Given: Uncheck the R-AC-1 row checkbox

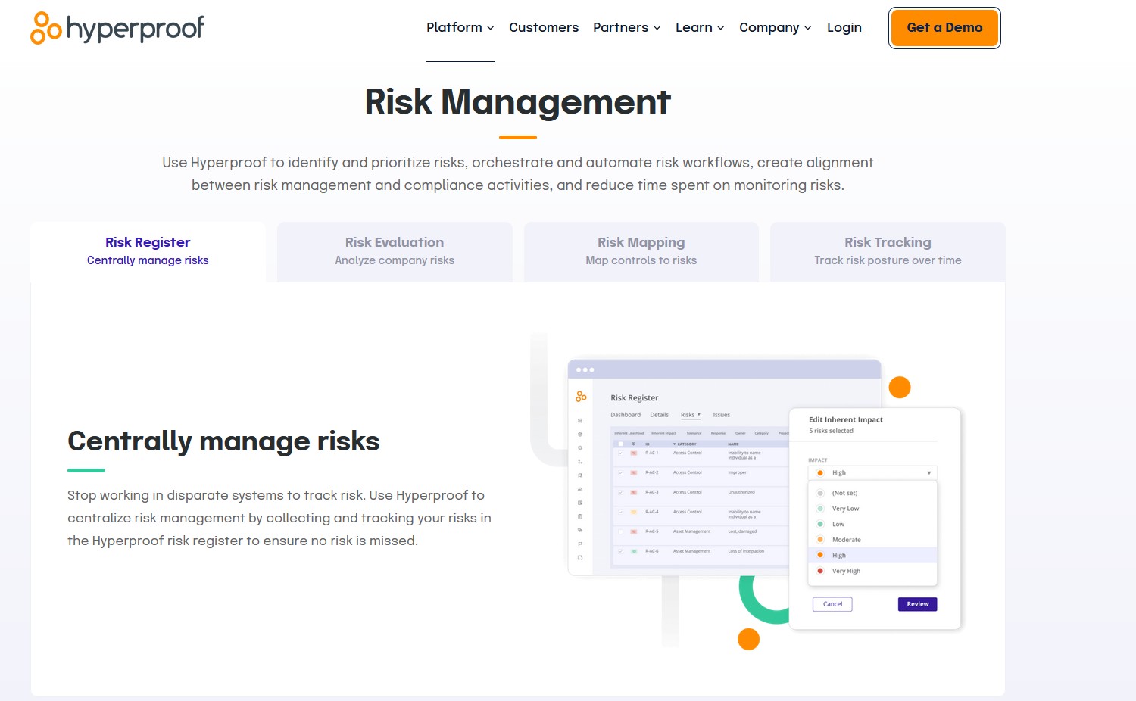Looking at the screenshot, I should [621, 453].
